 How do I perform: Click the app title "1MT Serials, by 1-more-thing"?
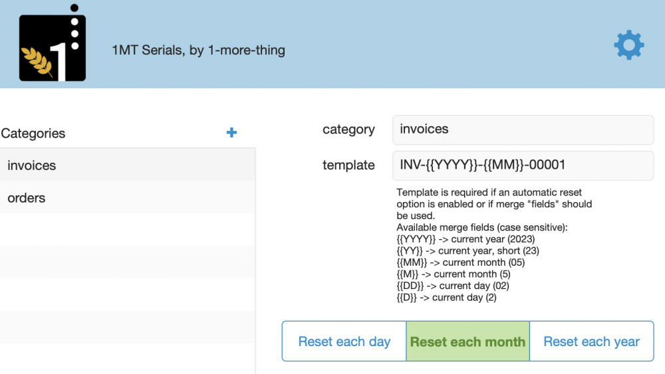[x=198, y=50]
